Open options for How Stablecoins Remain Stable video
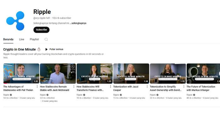The width and height of the screenshot is (220, 126). coord(74,87)
